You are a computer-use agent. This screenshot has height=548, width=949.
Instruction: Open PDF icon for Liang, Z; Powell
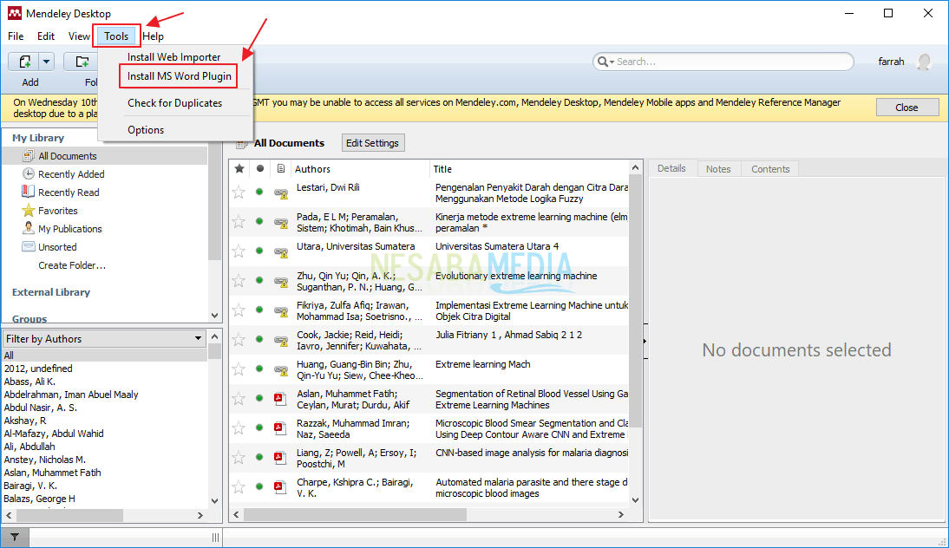click(279, 457)
